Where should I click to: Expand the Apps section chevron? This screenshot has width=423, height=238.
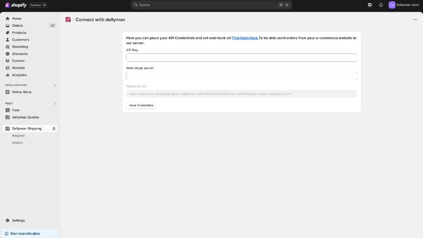pos(55,103)
